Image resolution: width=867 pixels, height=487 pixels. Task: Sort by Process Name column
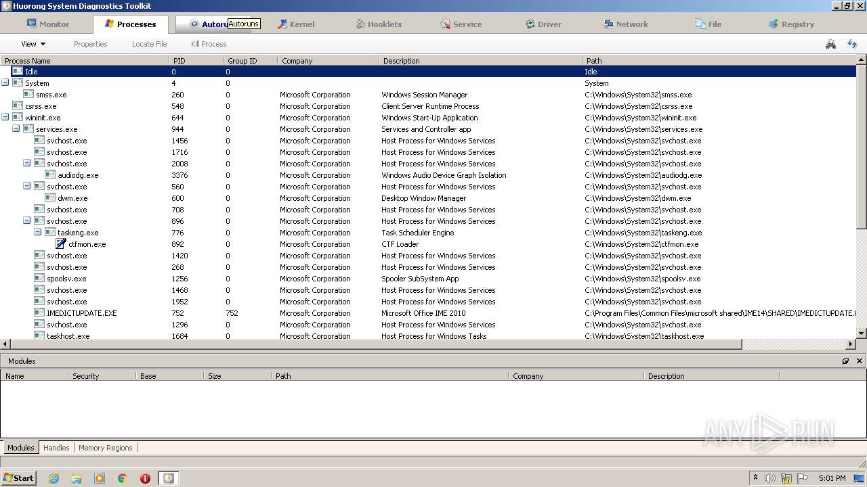pos(85,61)
